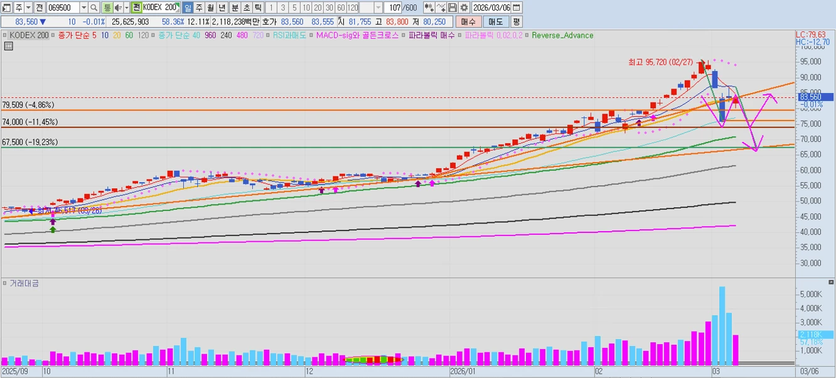Select the 분 minute chart period

(x=235, y=8)
